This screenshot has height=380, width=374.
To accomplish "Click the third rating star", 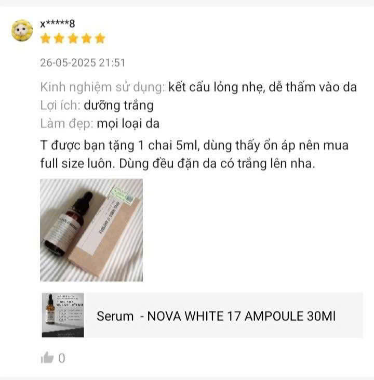I will [x=73, y=38].
